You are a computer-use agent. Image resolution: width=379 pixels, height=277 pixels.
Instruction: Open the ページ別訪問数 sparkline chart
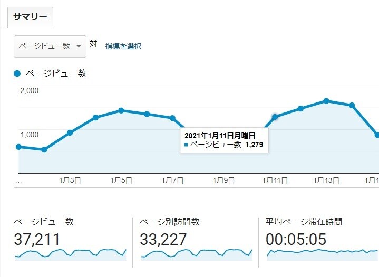tap(197, 254)
